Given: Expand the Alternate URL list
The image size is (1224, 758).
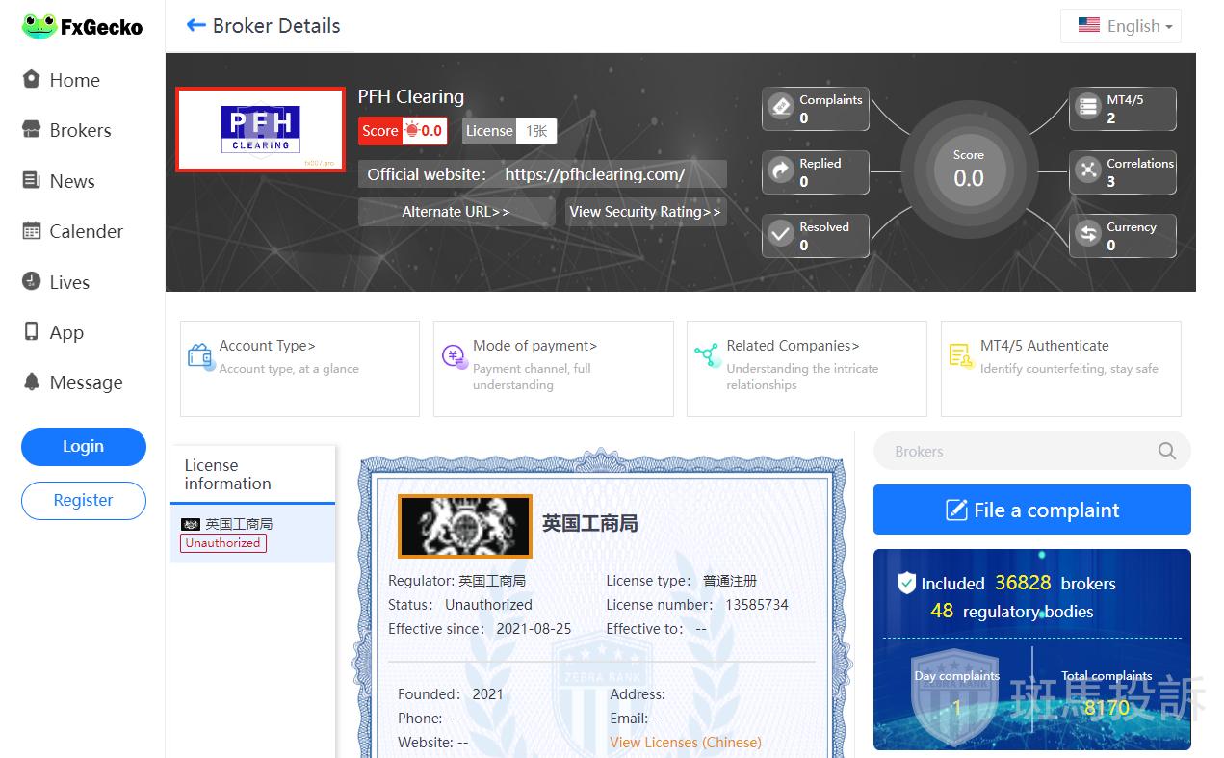Looking at the screenshot, I should click(x=456, y=212).
